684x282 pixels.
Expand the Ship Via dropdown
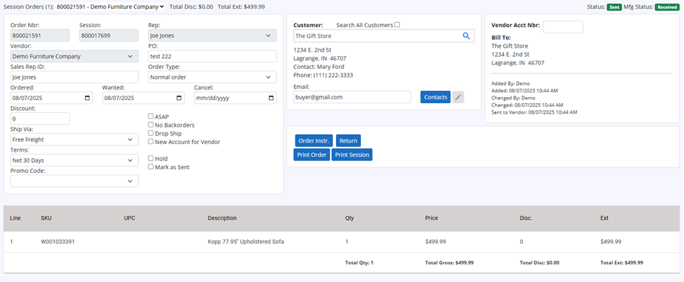74,139
